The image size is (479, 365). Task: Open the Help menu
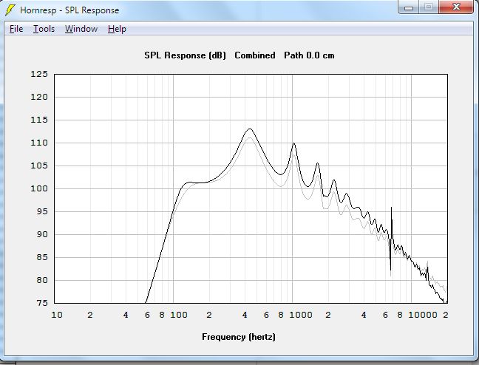pyautogui.click(x=117, y=29)
